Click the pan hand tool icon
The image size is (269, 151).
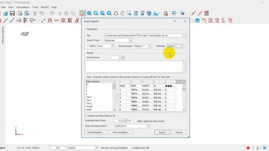tap(122, 13)
